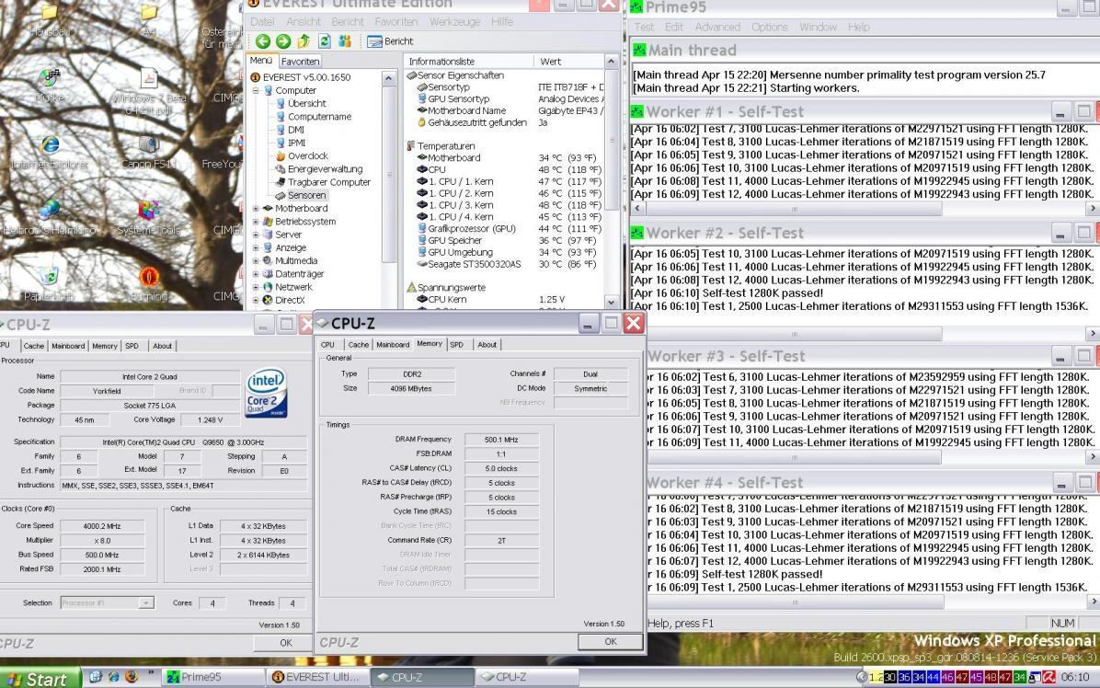Expand the Server node in EVEREST tree
This screenshot has width=1100, height=688.
click(256, 235)
